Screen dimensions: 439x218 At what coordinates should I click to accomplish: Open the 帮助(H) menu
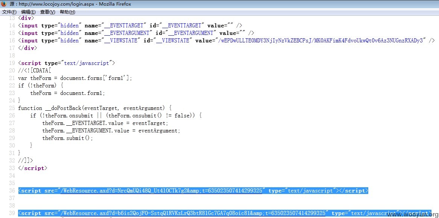pos(67,12)
